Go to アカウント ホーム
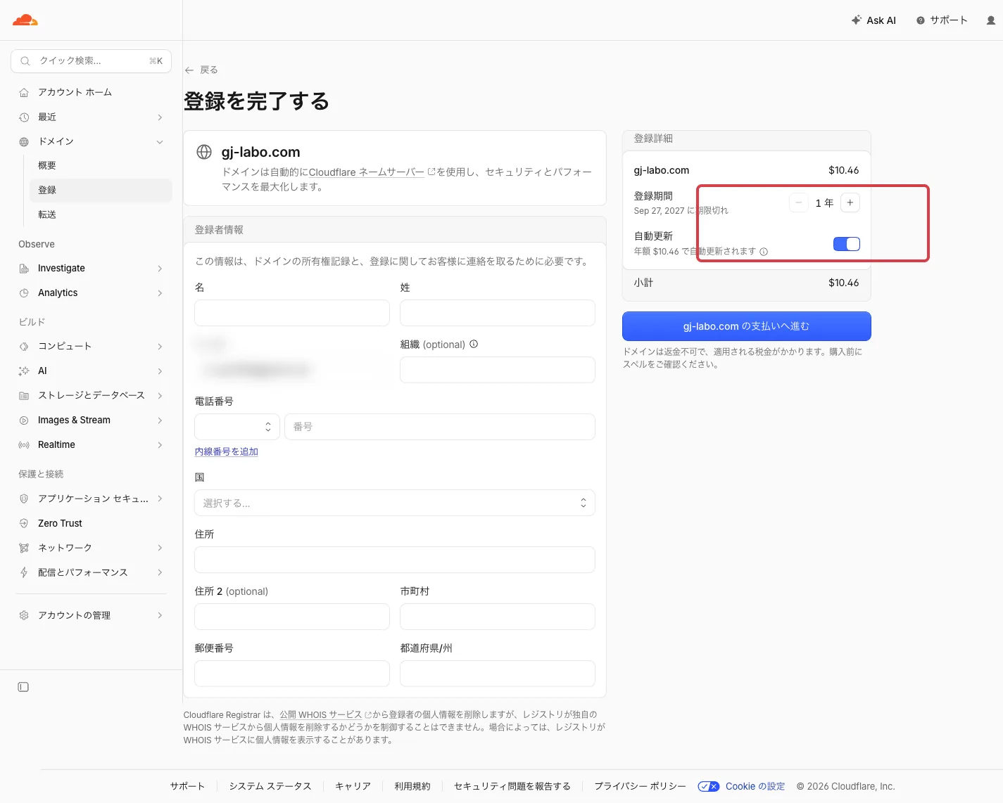1003x803 pixels. point(75,92)
